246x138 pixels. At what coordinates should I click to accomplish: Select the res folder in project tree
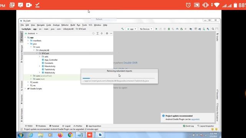(34, 85)
